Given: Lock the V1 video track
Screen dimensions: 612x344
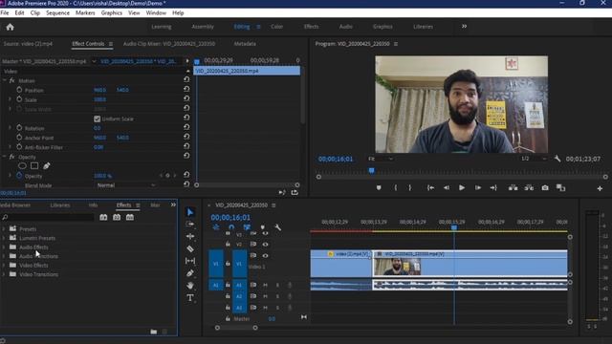Looking at the screenshot, I should pos(228,264).
